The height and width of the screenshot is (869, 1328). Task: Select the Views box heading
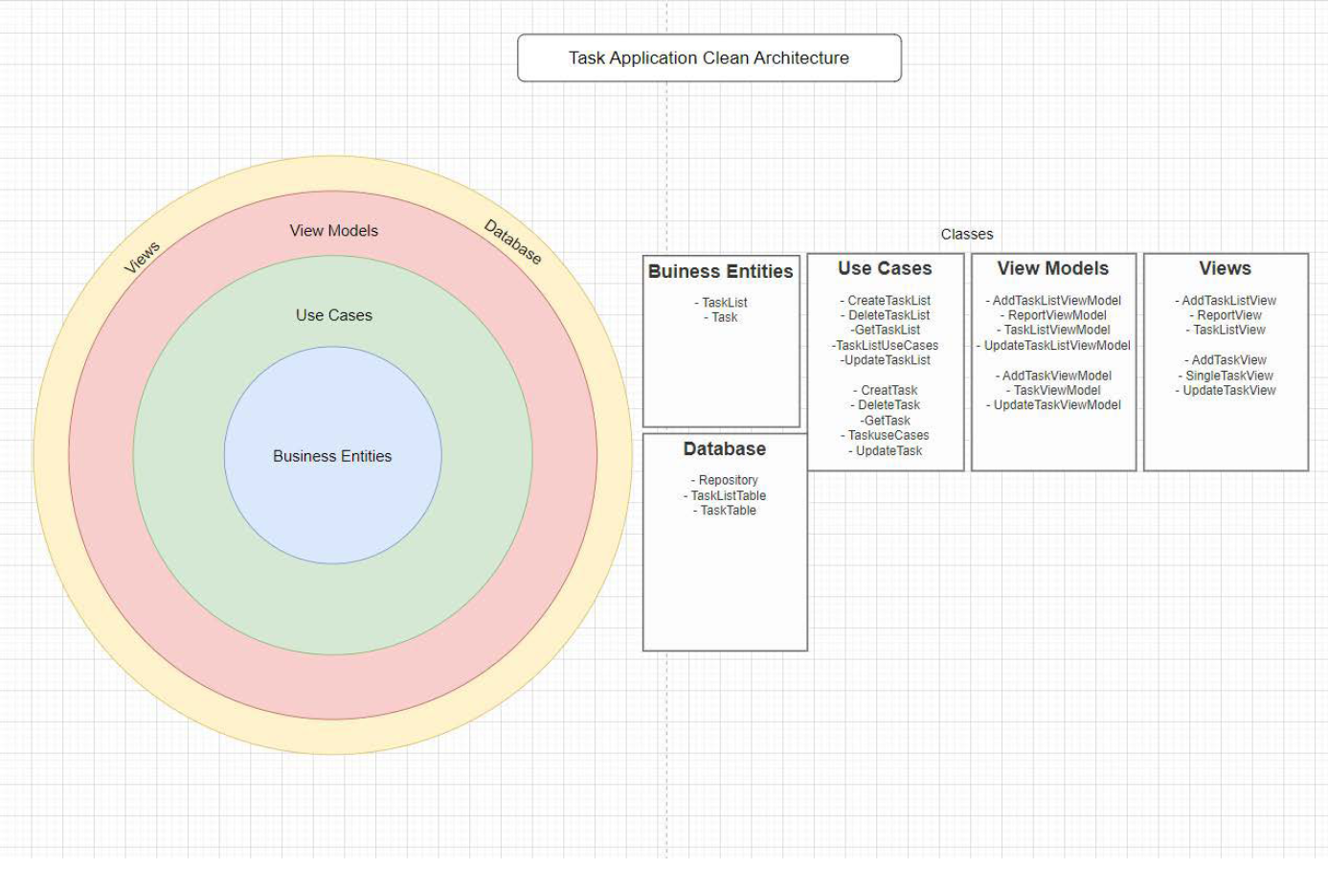coord(1226,268)
